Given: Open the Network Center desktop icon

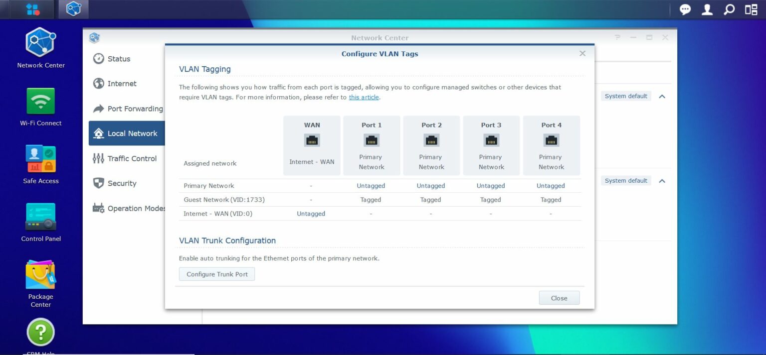Looking at the screenshot, I should [41, 48].
